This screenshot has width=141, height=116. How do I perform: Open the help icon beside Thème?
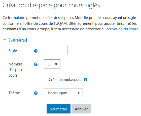pos(36,93)
